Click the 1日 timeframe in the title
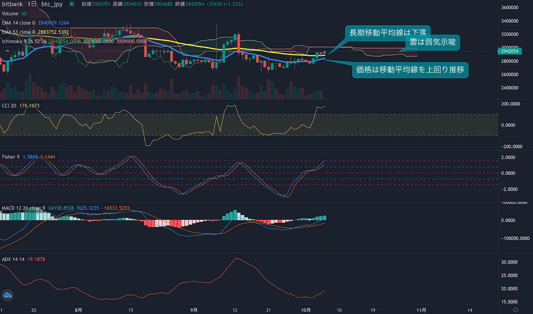This screenshot has height=314, width=533. (x=32, y=4)
